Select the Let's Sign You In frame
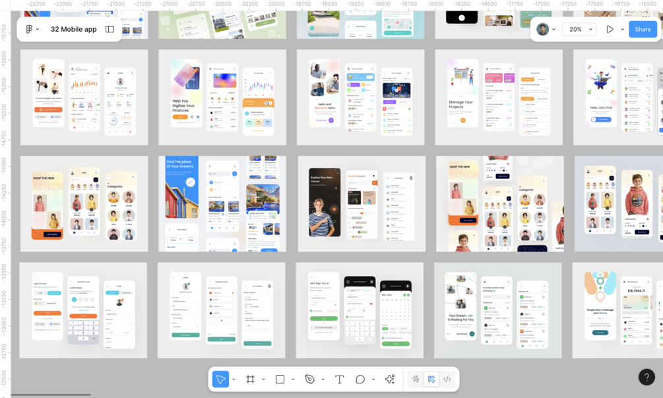 [x=360, y=310]
